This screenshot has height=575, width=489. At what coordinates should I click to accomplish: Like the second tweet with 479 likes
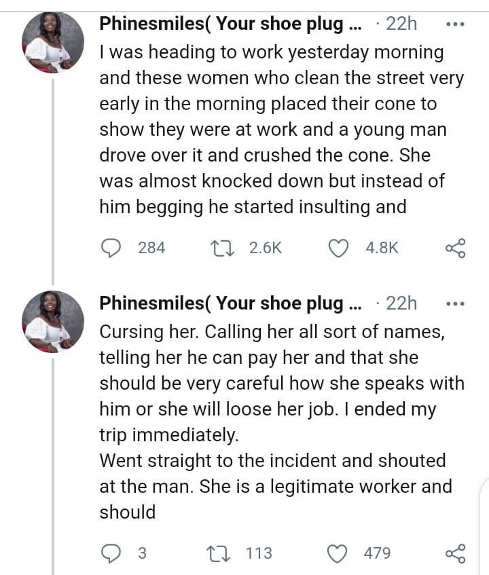(338, 554)
